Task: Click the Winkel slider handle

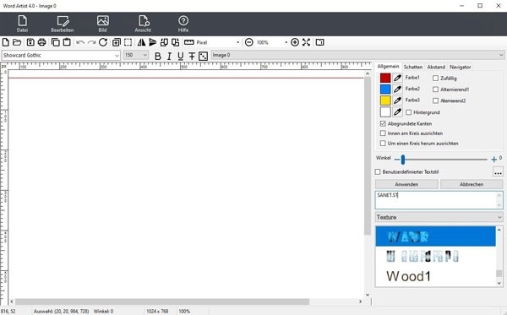Action: 402,160
